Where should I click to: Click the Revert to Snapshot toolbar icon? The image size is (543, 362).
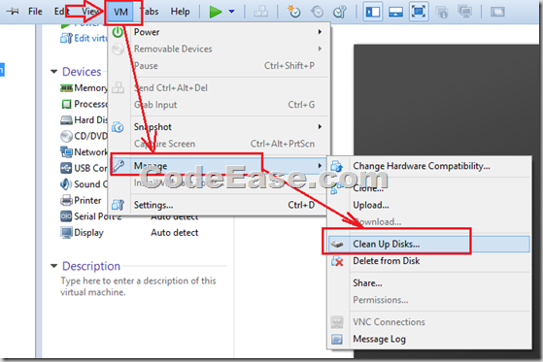[317, 12]
